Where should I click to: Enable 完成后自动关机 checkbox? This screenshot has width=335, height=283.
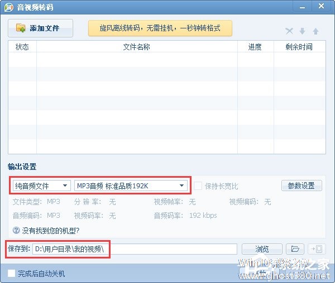tap(11, 273)
